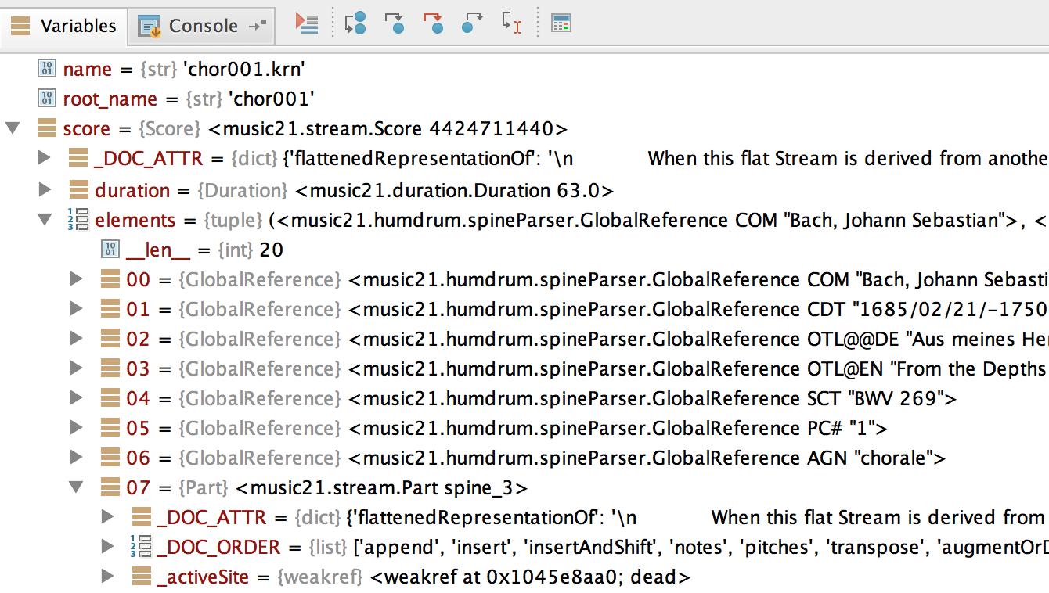
Task: Click the Run to Cursor icon
Action: (511, 23)
